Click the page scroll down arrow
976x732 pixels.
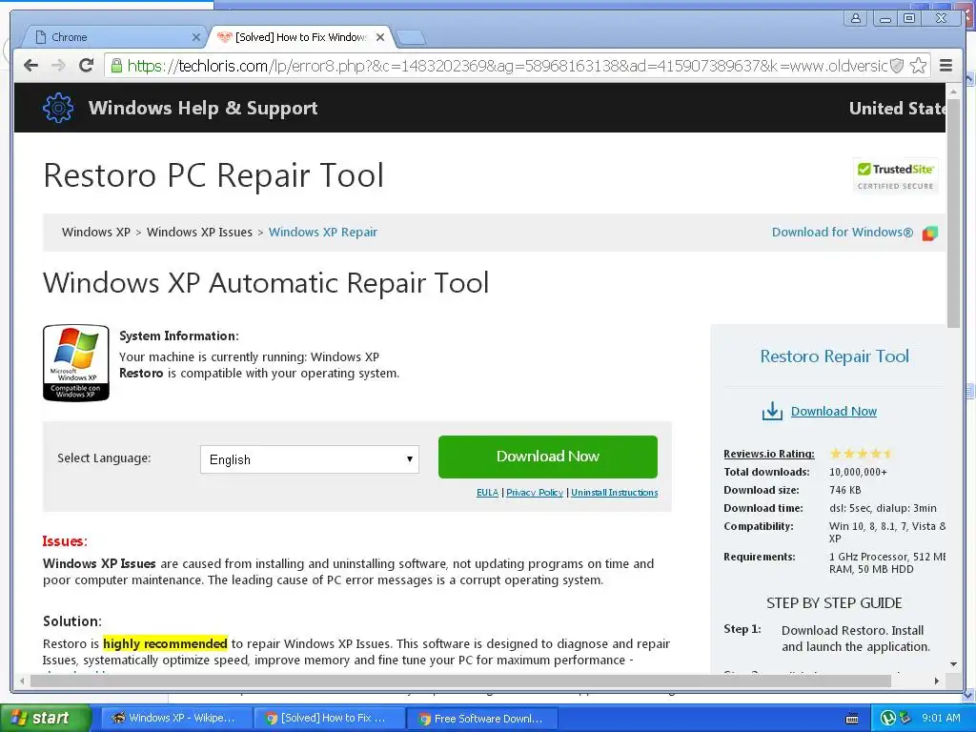(953, 664)
